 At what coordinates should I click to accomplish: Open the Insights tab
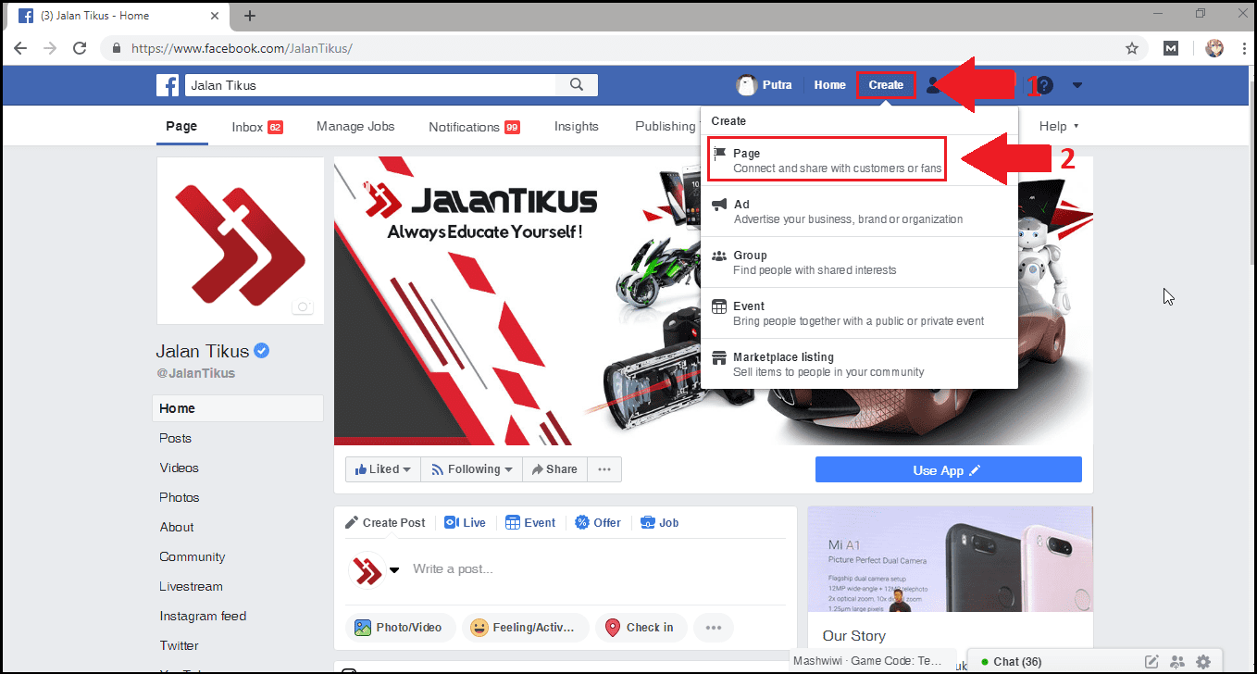point(577,127)
